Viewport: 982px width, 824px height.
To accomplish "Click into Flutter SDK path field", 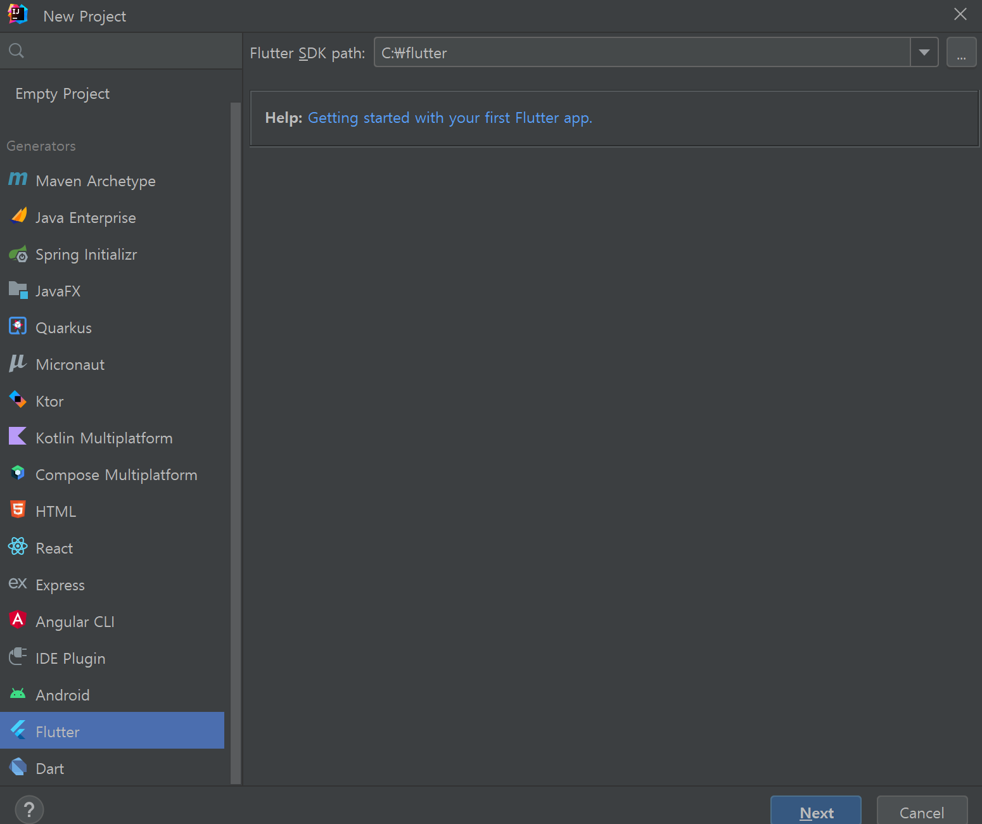I will [x=642, y=53].
